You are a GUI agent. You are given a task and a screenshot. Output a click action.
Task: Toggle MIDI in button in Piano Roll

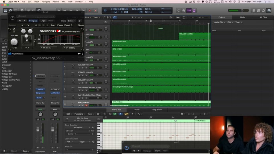click(110, 114)
